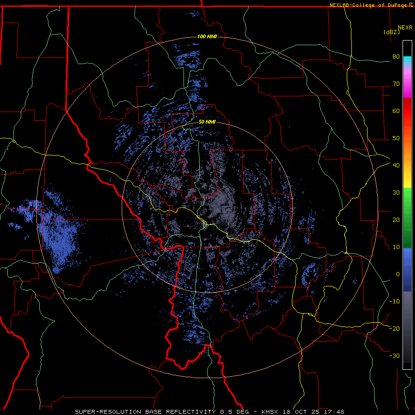Viewport: 415px width, 415px height.
Task: Click the [dBZ] legend unit label
Action: 391,32
